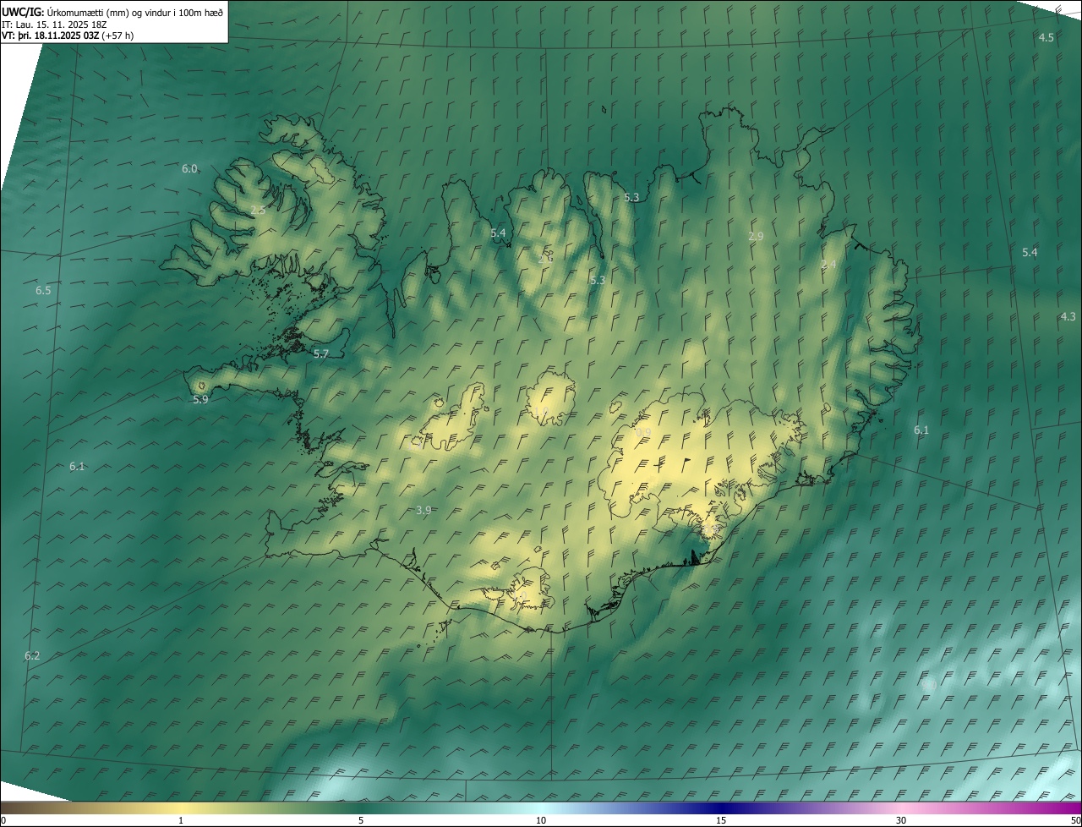This screenshot has height=827, width=1082.
Task: Click the 2.9 value over northeast Iceland
Action: pos(756,237)
